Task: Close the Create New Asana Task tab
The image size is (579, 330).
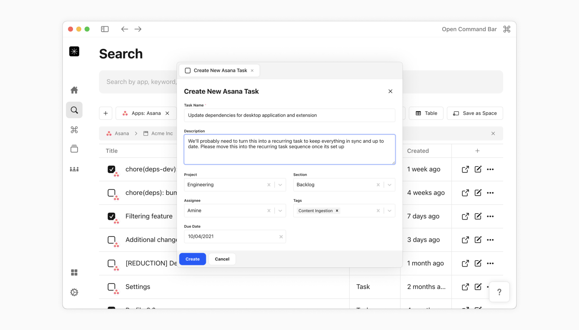Action: (x=252, y=70)
